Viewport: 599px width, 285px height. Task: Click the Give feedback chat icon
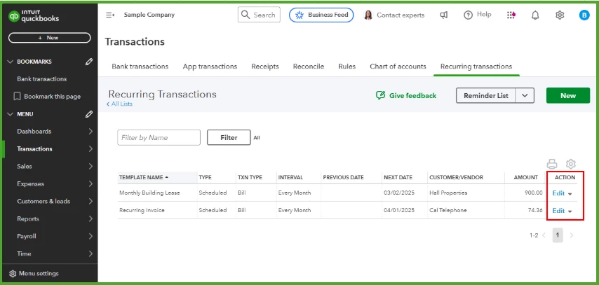pyautogui.click(x=380, y=95)
